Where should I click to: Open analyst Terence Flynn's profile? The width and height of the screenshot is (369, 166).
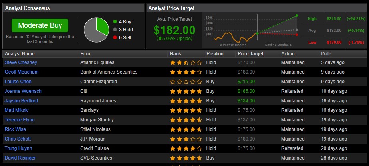click(20, 120)
